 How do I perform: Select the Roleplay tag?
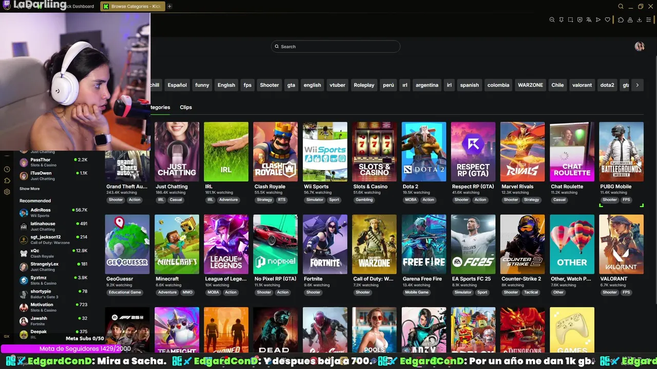click(364, 85)
